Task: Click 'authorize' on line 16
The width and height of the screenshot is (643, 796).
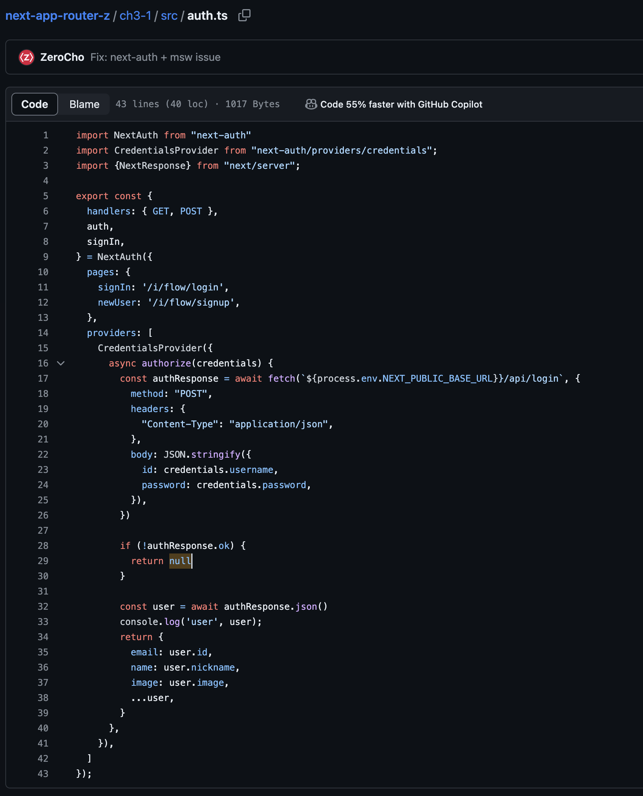Action: click(166, 363)
